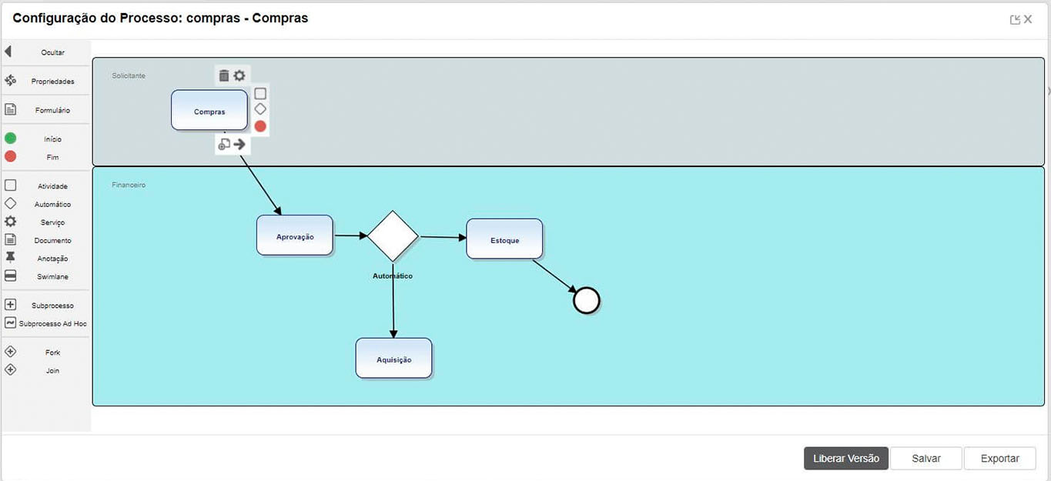Viewport: 1051px width, 481px height.
Task: Select the Subprocesso Ad Hoc tool
Action: [x=11, y=323]
